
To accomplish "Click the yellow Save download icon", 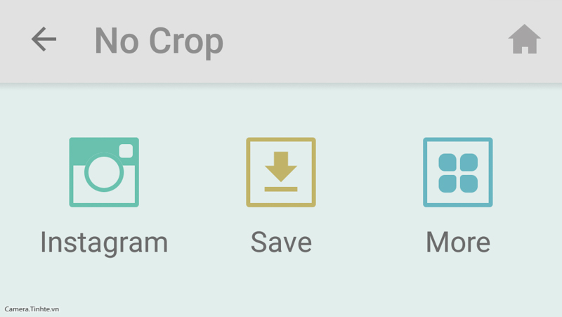I will 281,172.
